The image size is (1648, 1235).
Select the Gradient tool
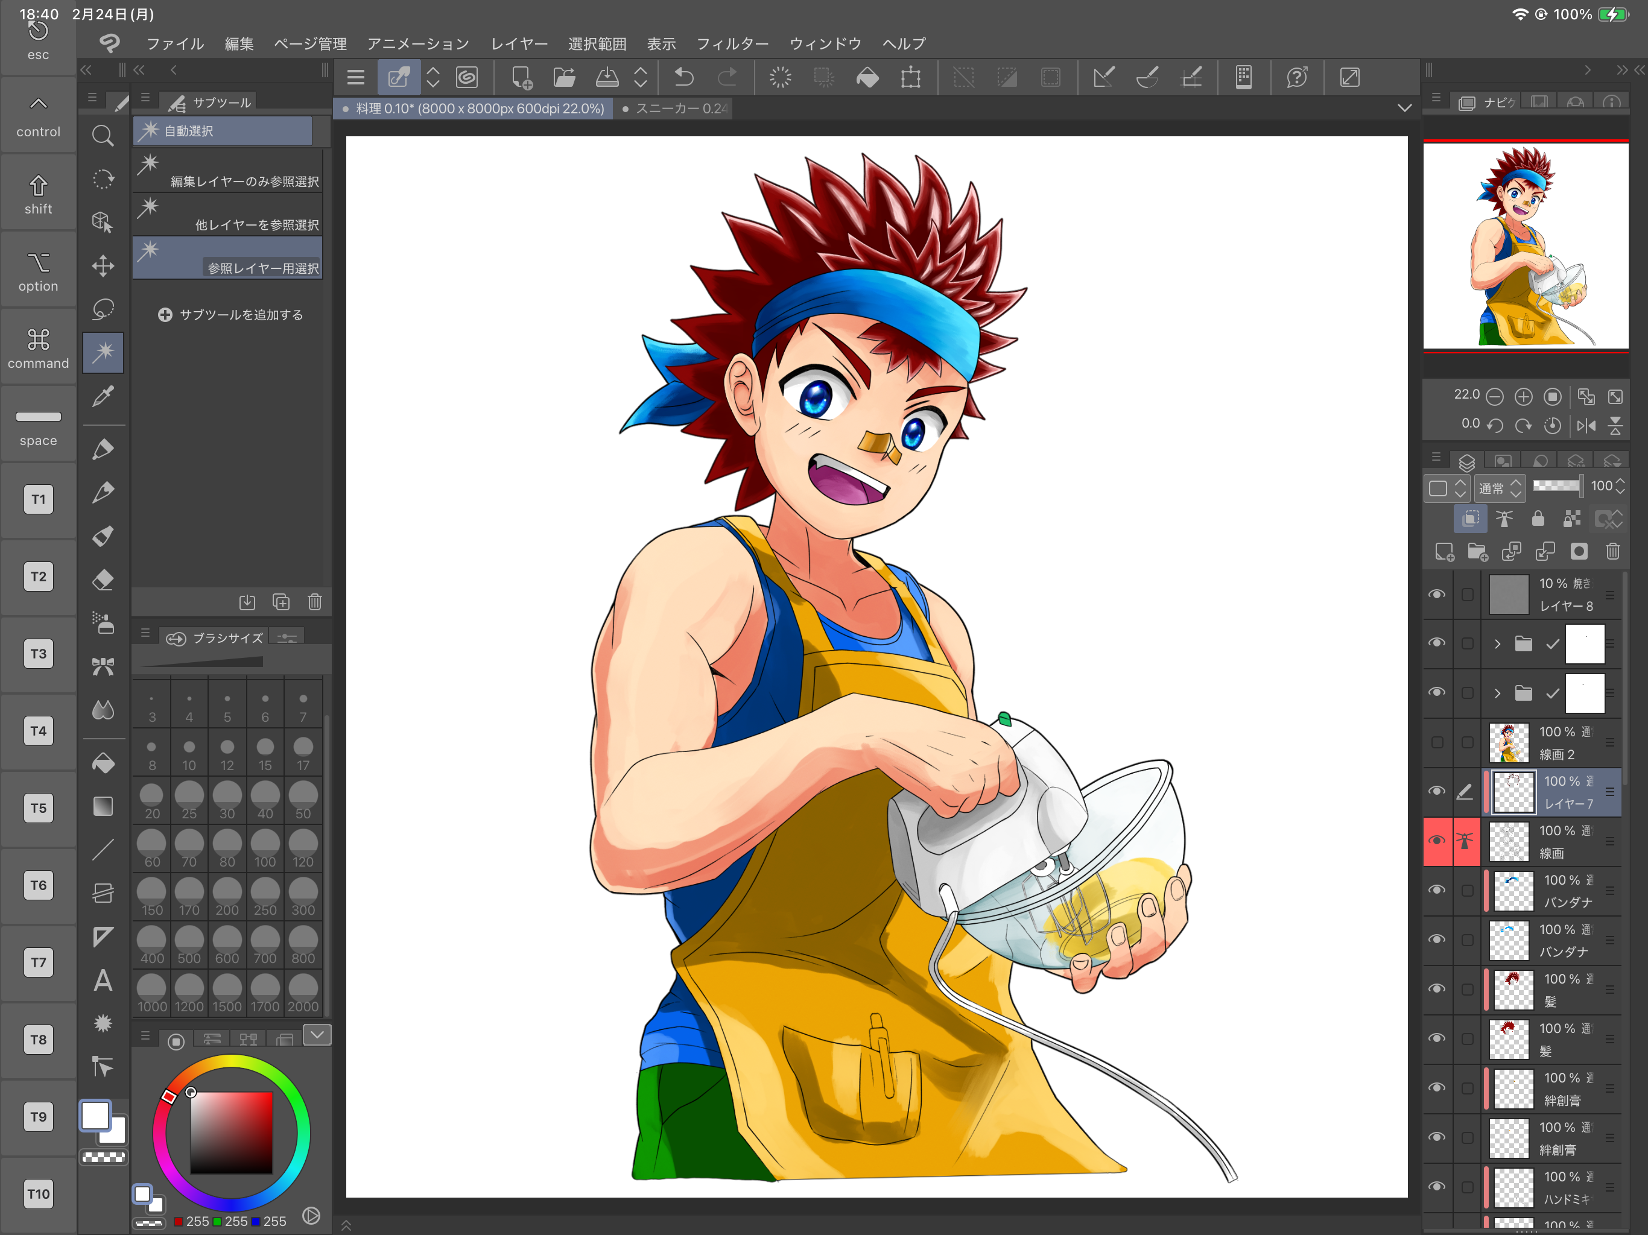pos(103,806)
